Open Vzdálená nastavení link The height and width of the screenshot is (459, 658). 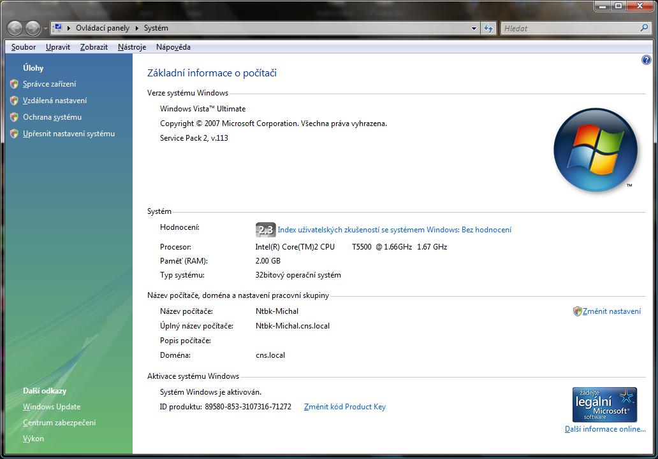point(55,101)
